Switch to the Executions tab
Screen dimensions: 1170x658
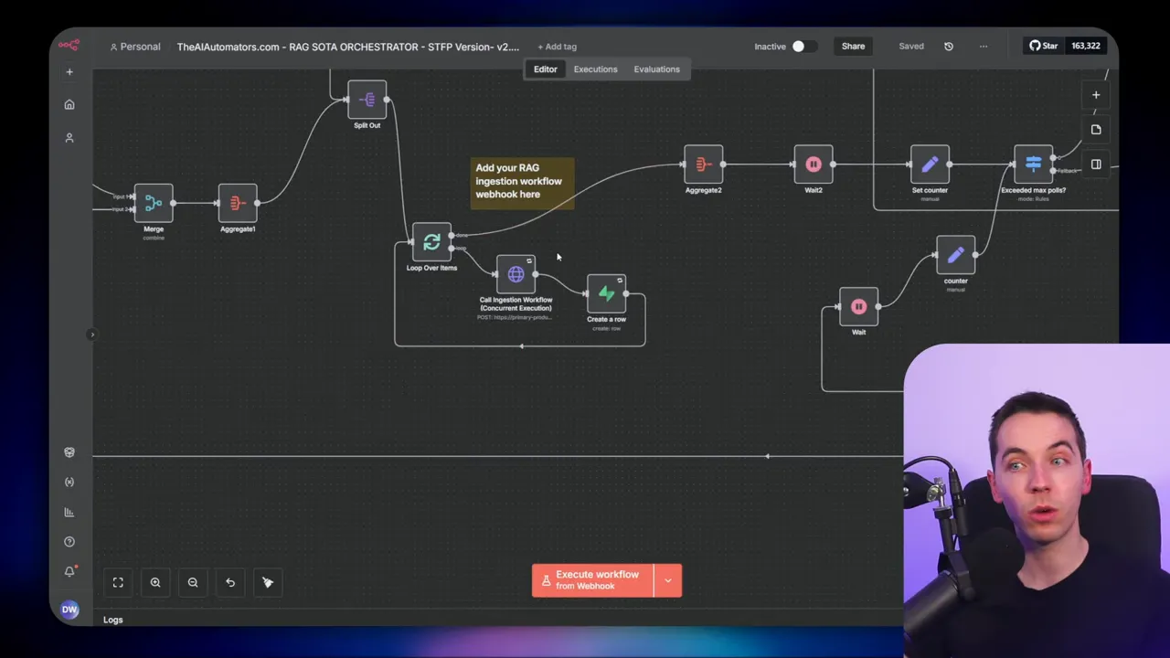595,69
